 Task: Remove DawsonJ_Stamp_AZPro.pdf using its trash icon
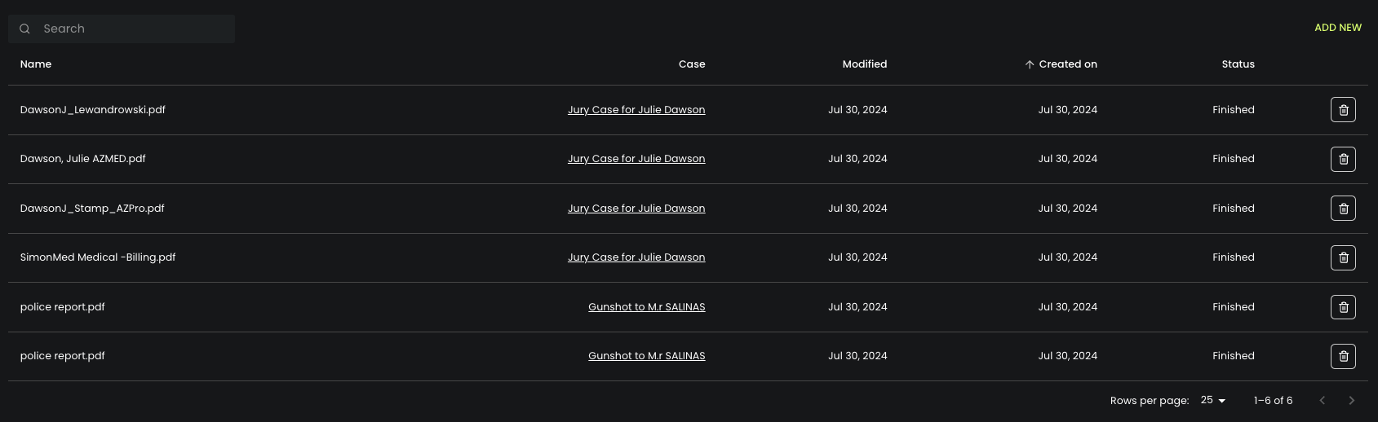coord(1343,209)
